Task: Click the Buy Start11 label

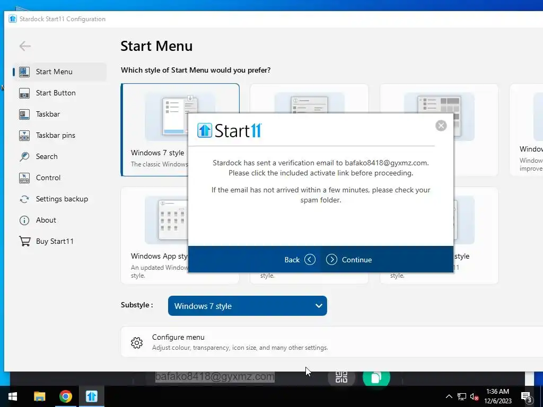Action: click(x=55, y=241)
